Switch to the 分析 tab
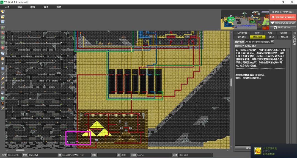 coord(257,33)
